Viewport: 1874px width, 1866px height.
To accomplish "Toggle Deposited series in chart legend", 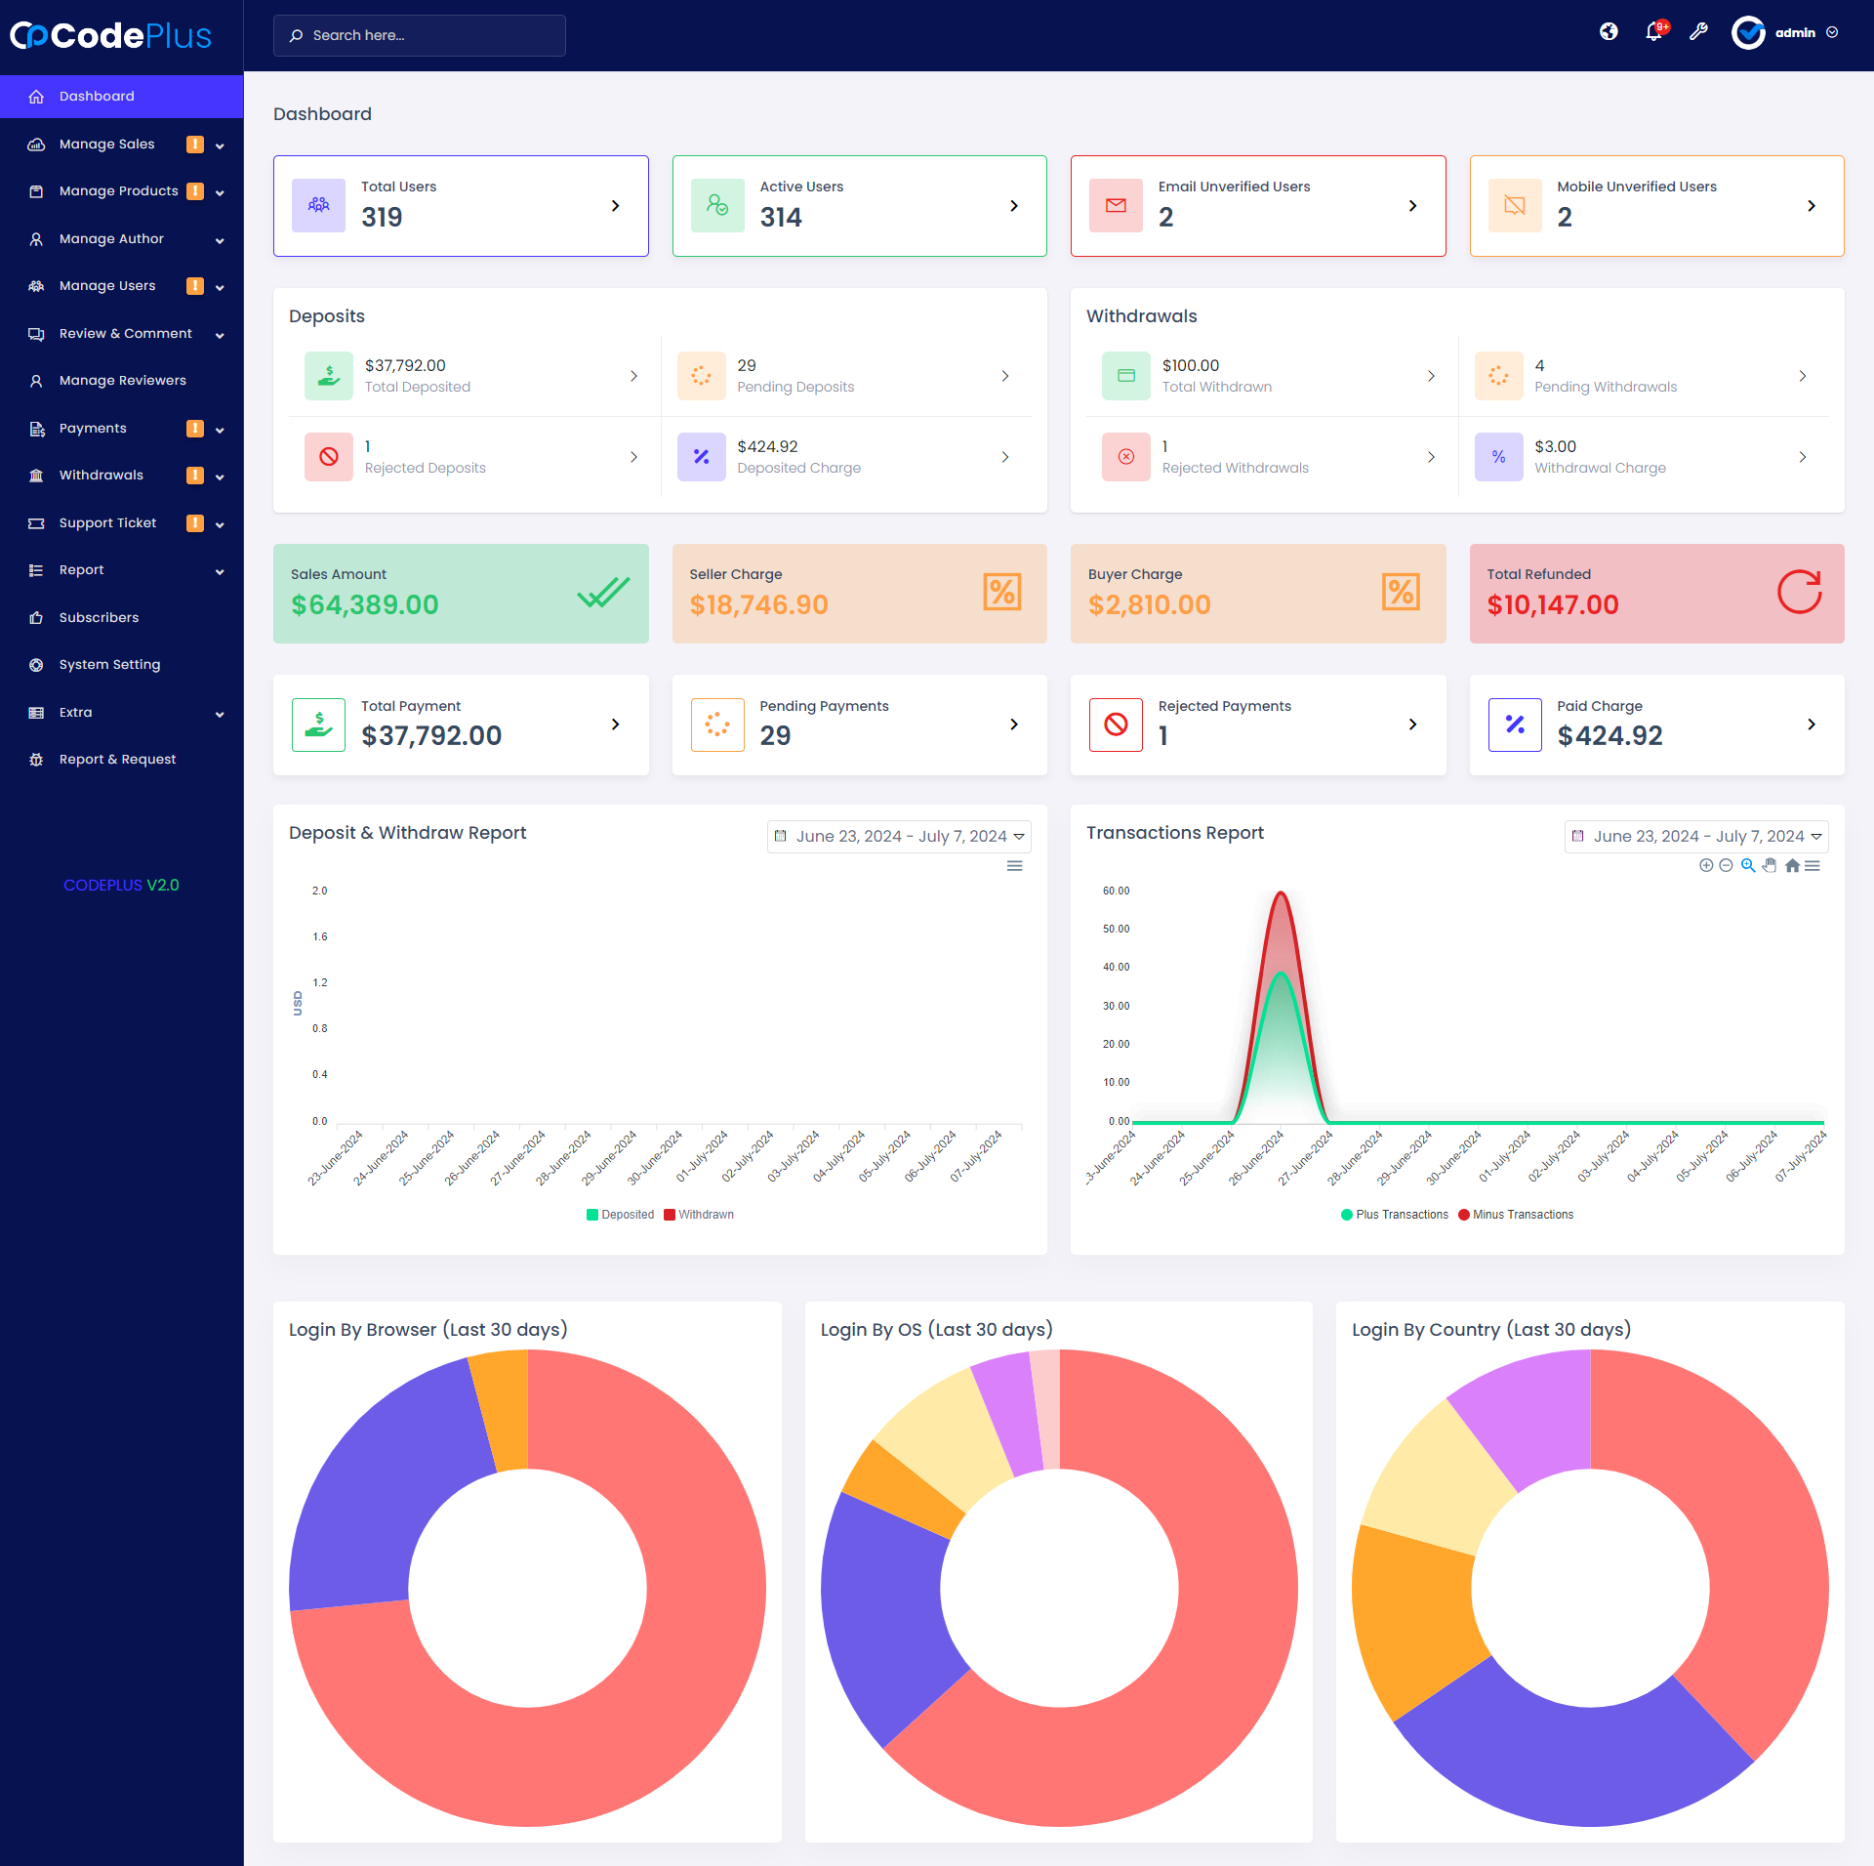I will (x=621, y=1215).
